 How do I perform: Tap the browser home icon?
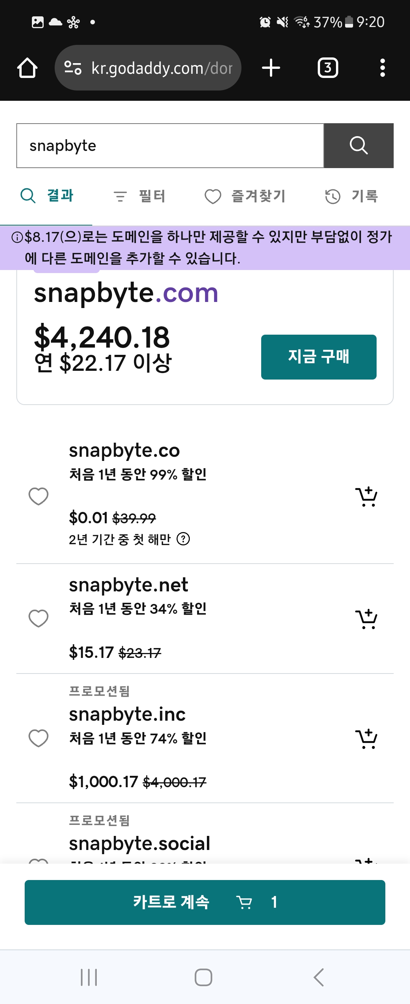[x=27, y=68]
